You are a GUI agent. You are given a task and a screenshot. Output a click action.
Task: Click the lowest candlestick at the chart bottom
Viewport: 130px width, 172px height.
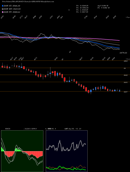[x=91, y=91]
